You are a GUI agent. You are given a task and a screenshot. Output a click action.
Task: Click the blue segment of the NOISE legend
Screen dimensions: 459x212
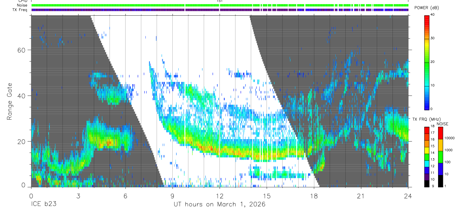(440, 169)
